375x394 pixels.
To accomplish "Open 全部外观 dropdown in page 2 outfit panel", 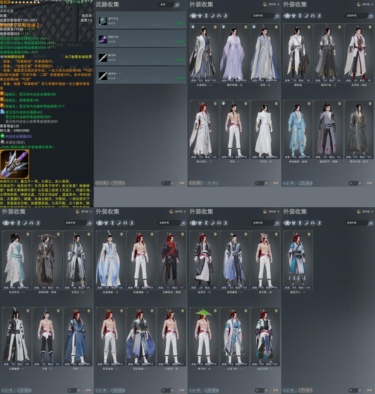I will [359, 16].
